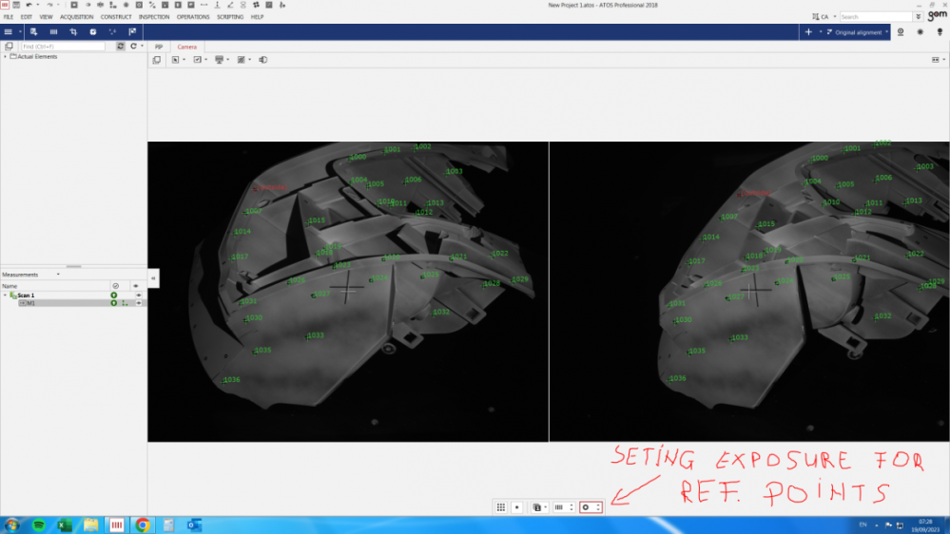Switch to the PIP tab
The width and height of the screenshot is (950, 534).
pyautogui.click(x=159, y=47)
